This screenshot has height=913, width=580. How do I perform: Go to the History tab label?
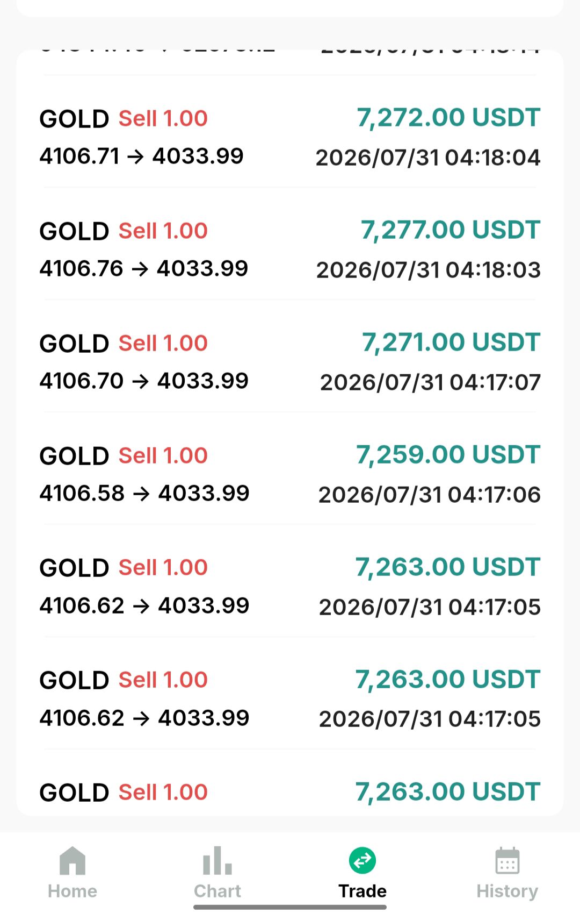[x=508, y=891]
